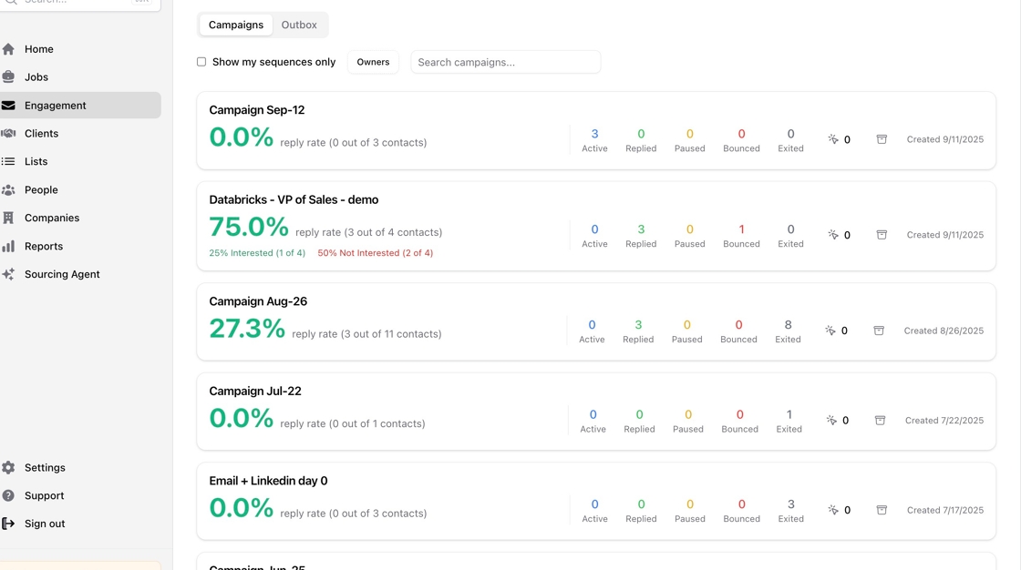Viewport: 1021px width, 570px height.
Task: Click the Settings gear icon
Action: (9, 468)
